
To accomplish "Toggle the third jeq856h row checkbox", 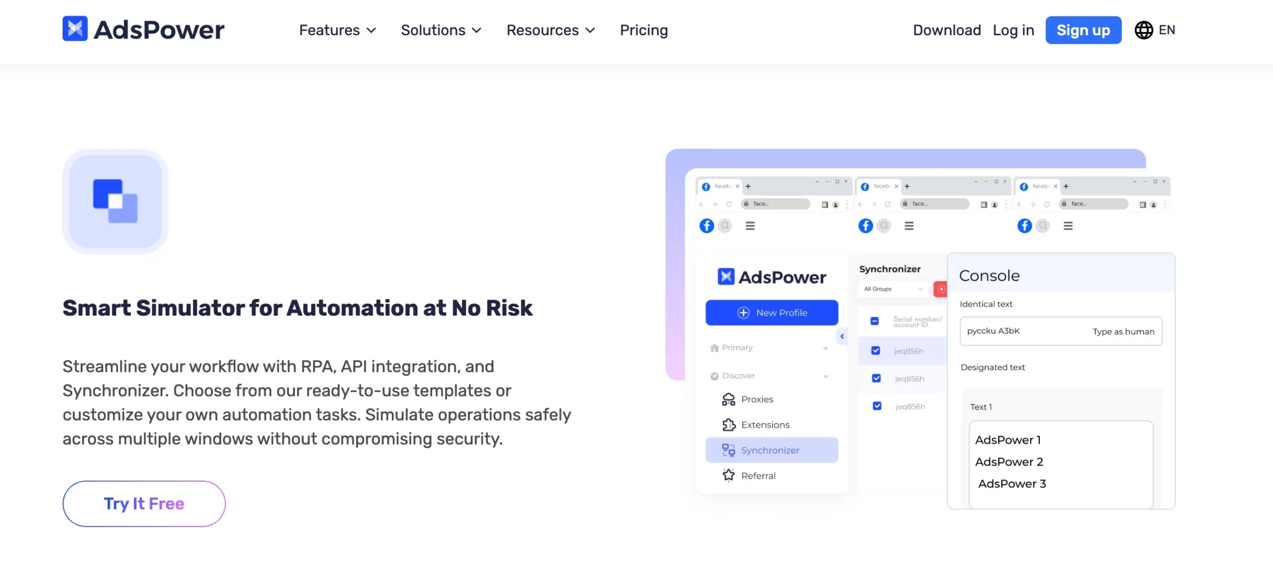I will (x=877, y=406).
